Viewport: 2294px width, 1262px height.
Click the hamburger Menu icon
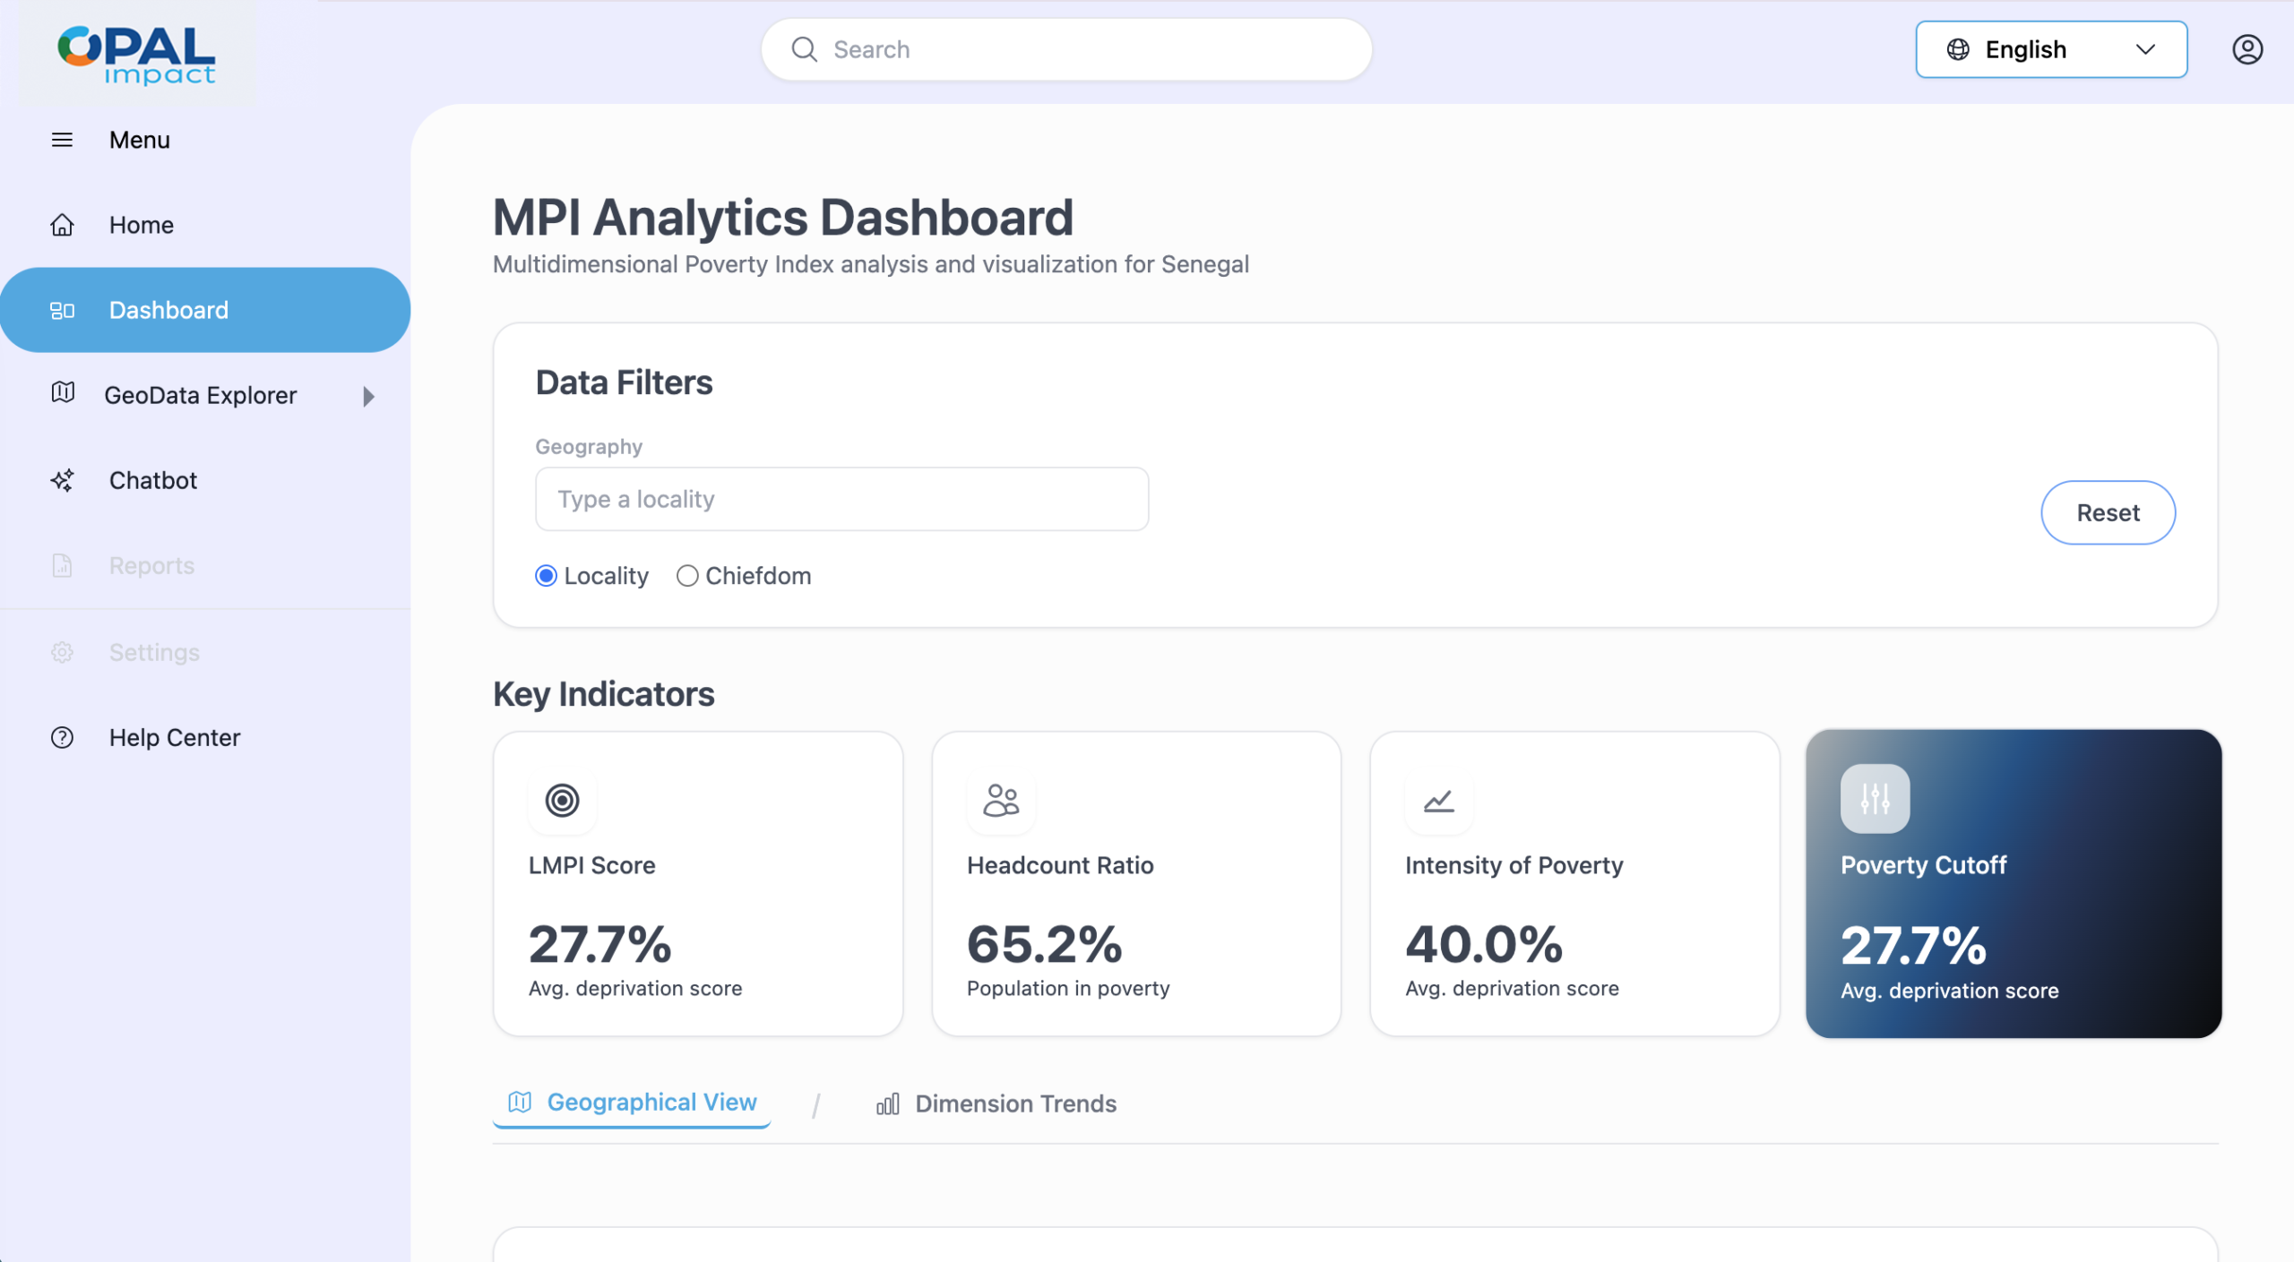click(62, 140)
